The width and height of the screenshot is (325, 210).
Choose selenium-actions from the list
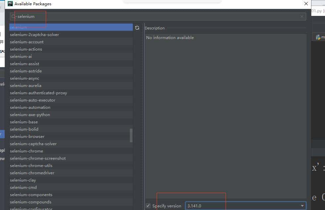(x=26, y=49)
